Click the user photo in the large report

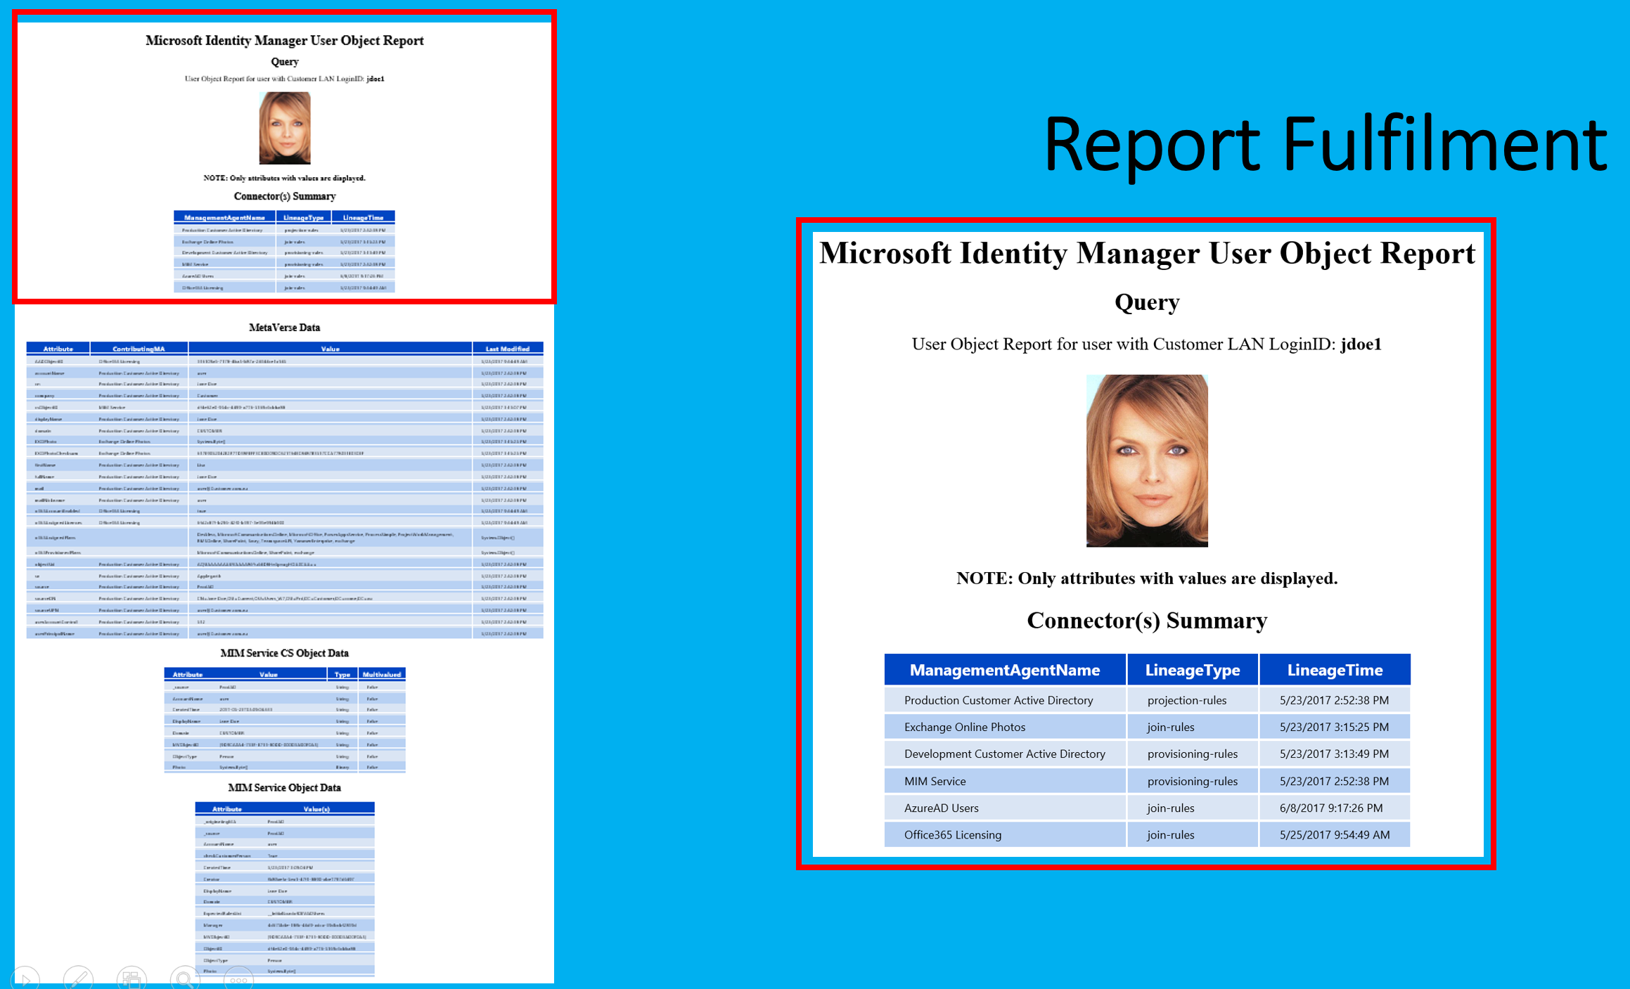(1147, 460)
